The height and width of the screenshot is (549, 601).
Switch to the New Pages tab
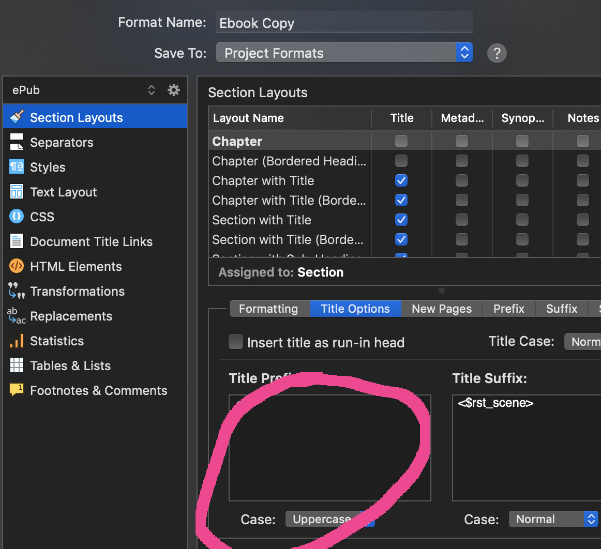pyautogui.click(x=442, y=309)
